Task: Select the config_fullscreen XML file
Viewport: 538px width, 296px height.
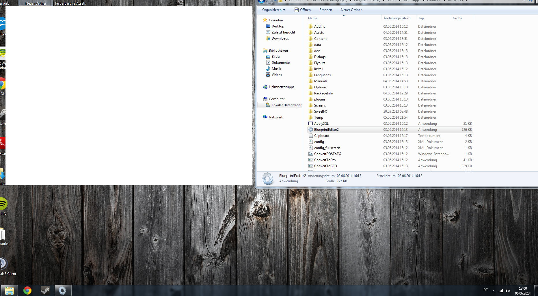Action: [x=327, y=148]
